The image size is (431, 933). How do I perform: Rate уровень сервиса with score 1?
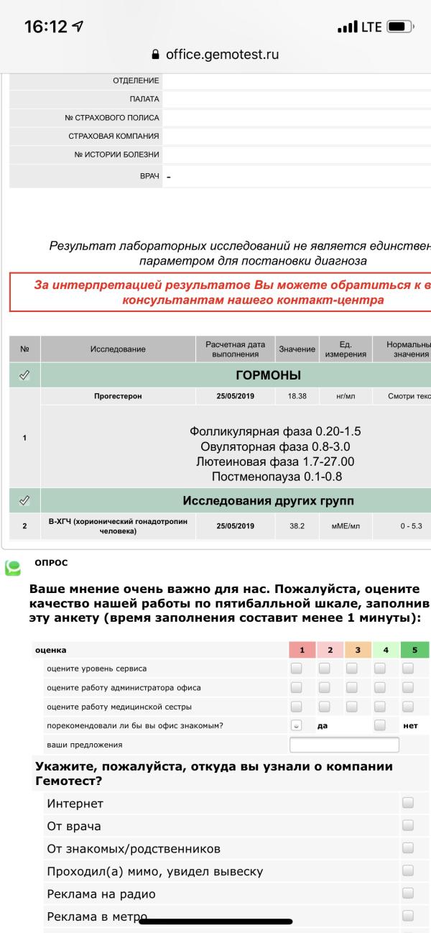point(296,668)
